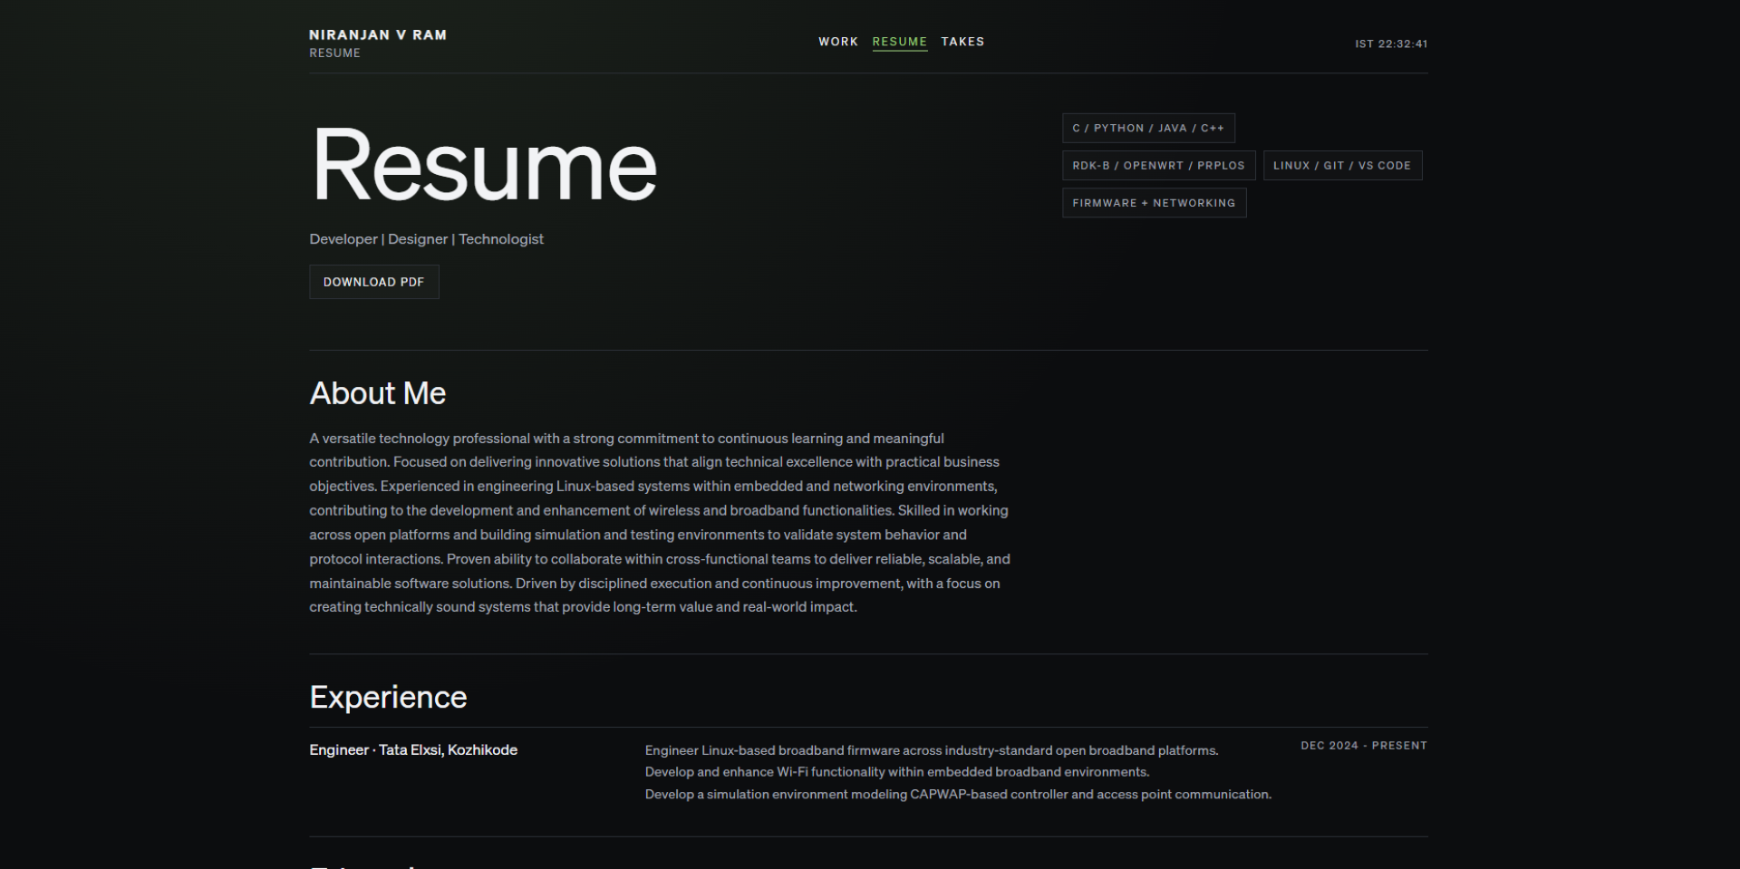The width and height of the screenshot is (1740, 869).
Task: Open the TAKES section
Action: tap(962, 42)
